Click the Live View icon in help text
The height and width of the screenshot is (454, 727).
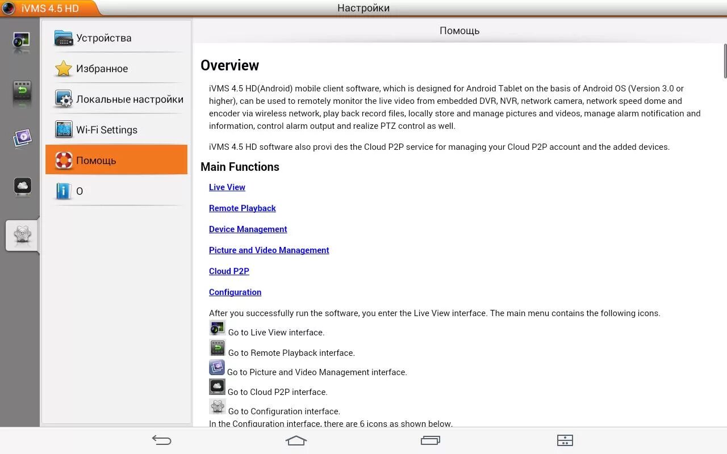click(x=217, y=328)
